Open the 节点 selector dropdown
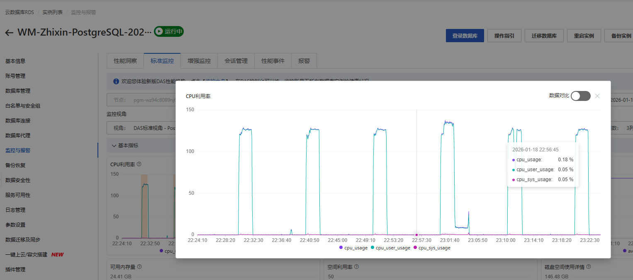Screen dimensions: 633x280 pos(141,100)
